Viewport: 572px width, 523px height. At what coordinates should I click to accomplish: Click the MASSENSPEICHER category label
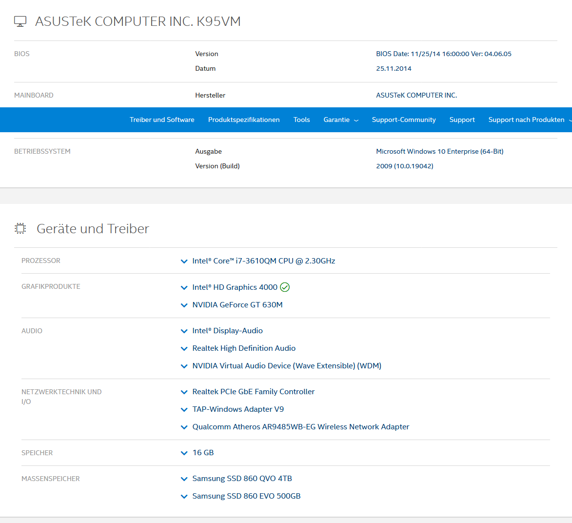click(x=50, y=479)
